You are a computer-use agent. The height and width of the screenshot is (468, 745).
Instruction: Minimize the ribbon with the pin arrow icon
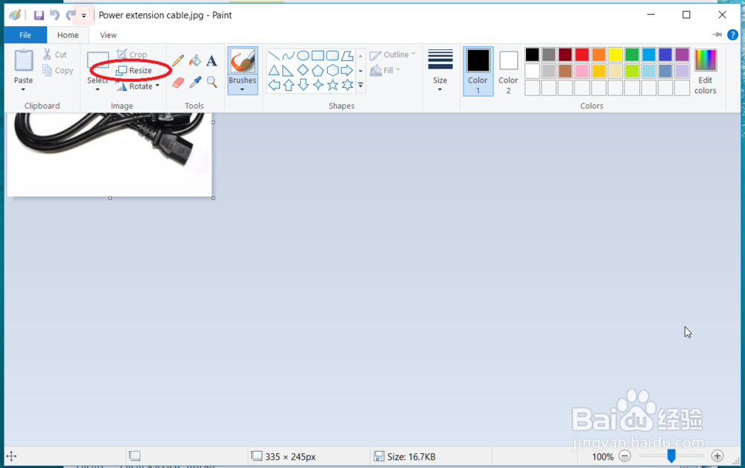pos(717,35)
